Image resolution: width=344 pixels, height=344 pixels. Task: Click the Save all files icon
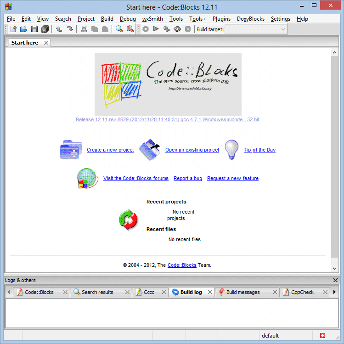[x=45, y=29]
